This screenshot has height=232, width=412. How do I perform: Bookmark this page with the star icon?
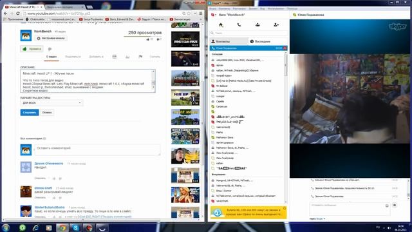click(x=189, y=14)
